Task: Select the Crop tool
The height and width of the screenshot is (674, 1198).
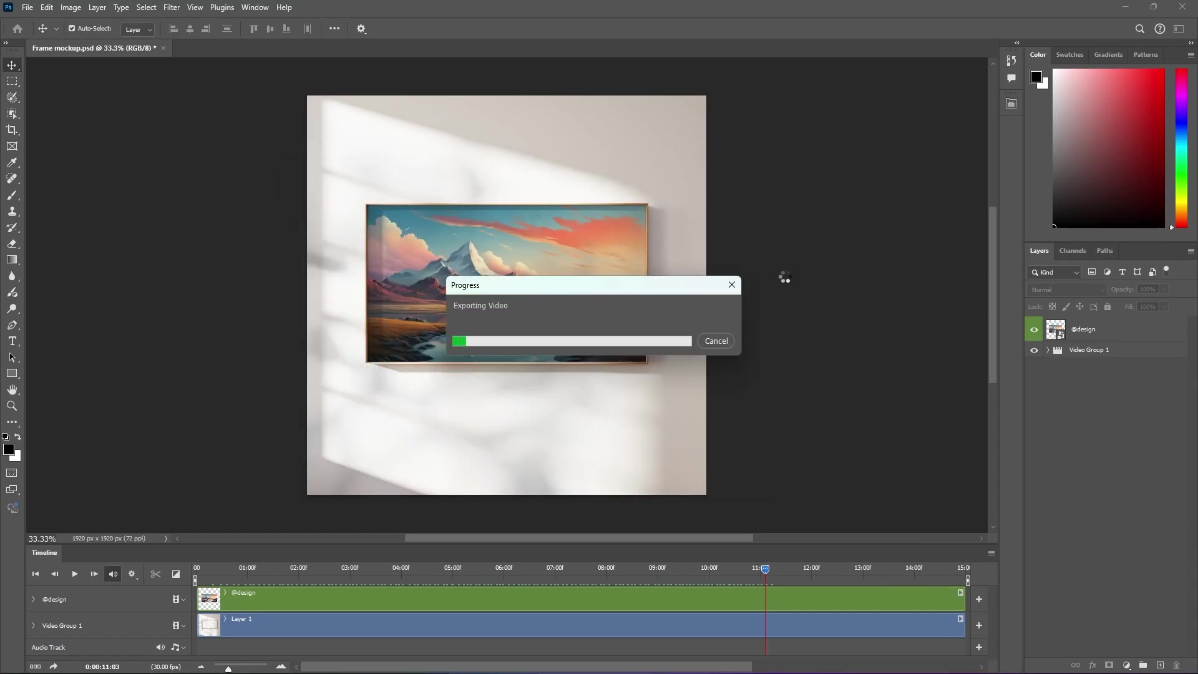Action: point(12,130)
